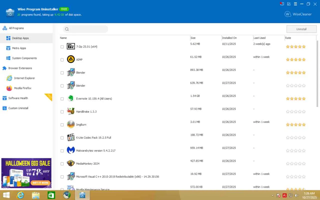Set the star rating for HandBrake
The width and height of the screenshot is (320, 200).
(x=296, y=111)
